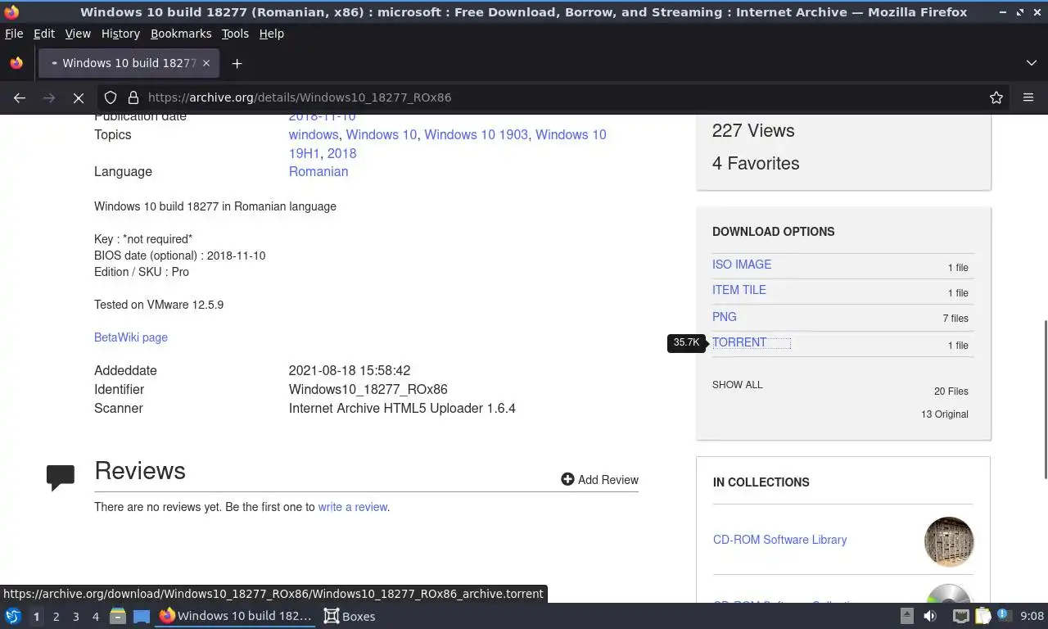This screenshot has height=629, width=1048.
Task: Follow the 'windows' topic link
Action: [x=314, y=134]
